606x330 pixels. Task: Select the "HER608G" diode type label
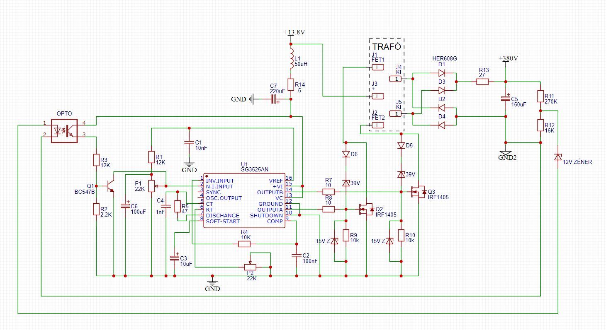pyautogui.click(x=445, y=59)
